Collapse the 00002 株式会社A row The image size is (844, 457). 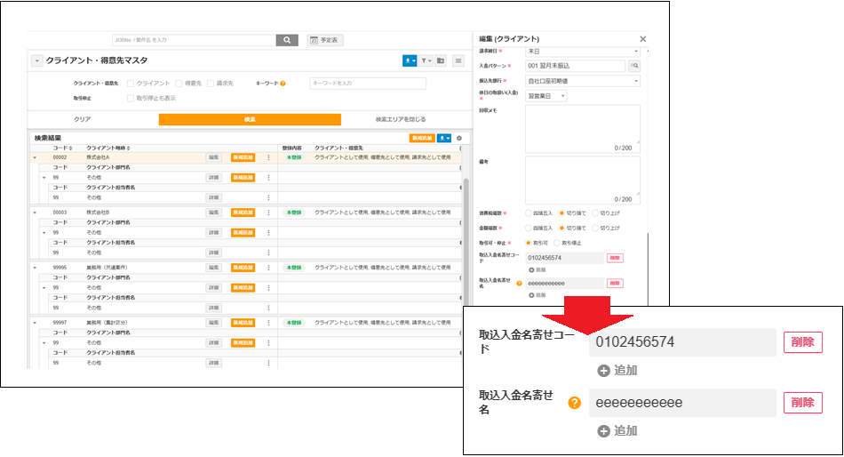(x=35, y=158)
